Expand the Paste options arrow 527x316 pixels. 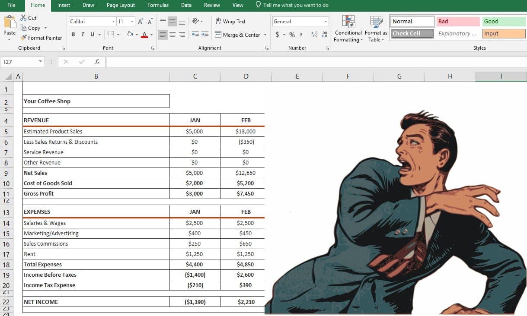click(9, 39)
